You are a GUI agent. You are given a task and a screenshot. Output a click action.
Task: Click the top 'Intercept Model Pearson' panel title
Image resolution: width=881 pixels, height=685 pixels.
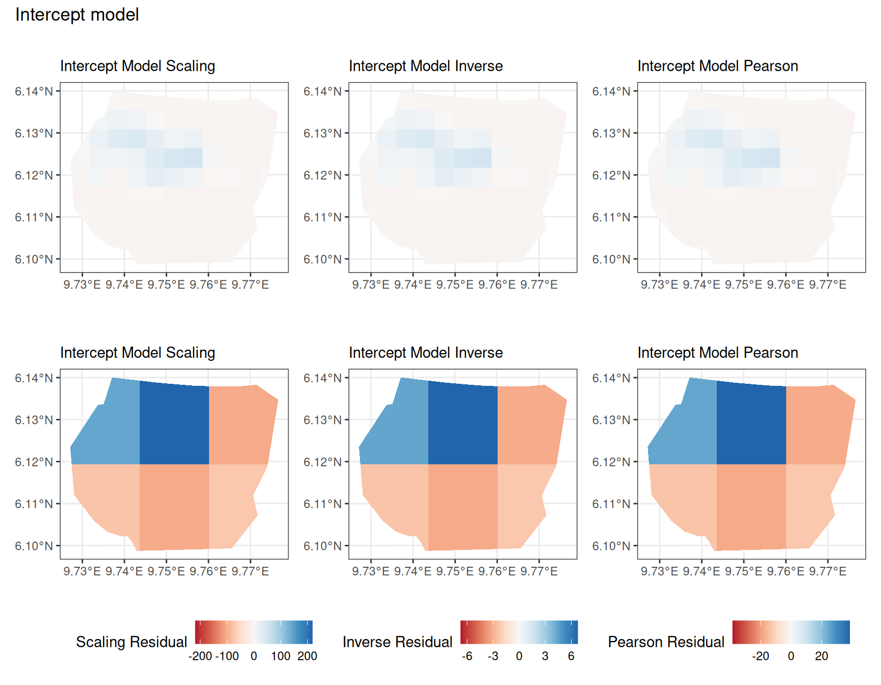click(x=718, y=66)
